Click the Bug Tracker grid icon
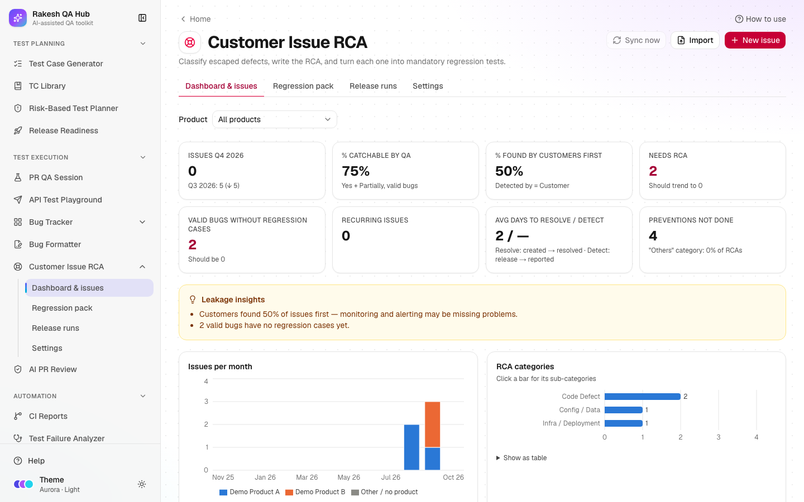Viewport: 804px width, 502px height. 18,222
